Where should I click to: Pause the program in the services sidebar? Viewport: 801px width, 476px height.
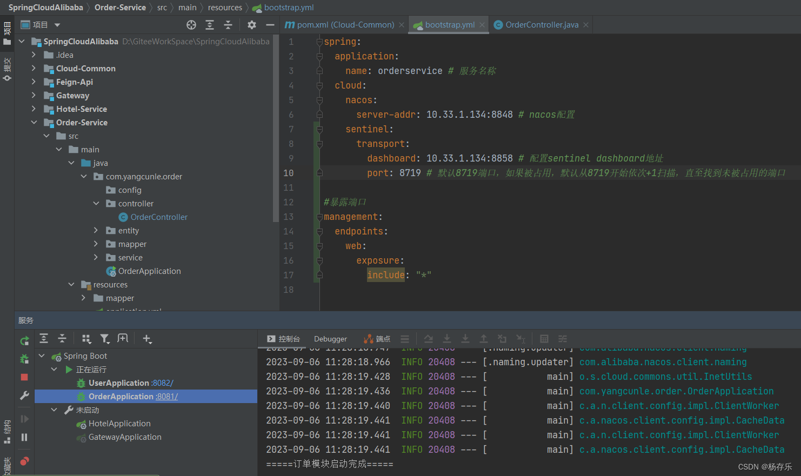pos(24,437)
